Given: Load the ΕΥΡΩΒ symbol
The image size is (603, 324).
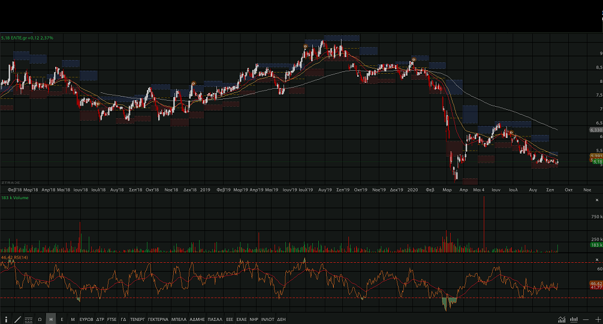Looking at the screenshot, I should click(86, 319).
